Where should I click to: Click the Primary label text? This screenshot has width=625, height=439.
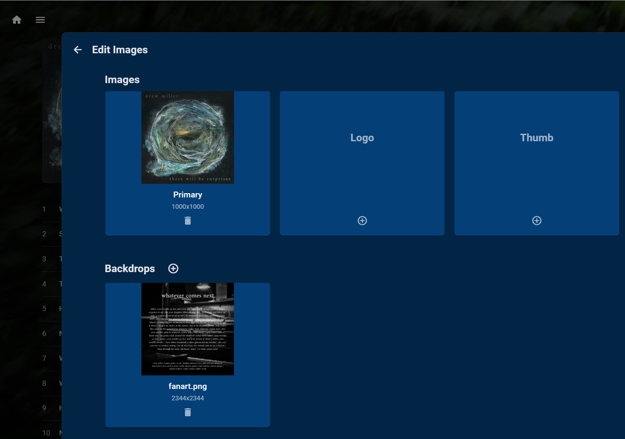[x=187, y=195]
